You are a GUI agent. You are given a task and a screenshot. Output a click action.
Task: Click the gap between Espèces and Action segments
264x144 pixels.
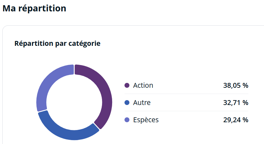click(x=74, y=69)
